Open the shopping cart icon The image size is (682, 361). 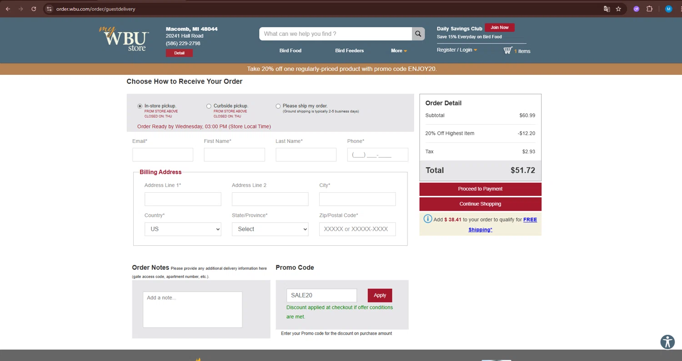507,50
